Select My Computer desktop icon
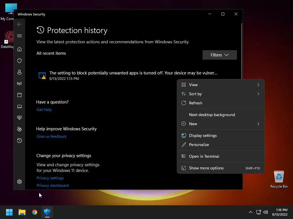293x219 pixels. 7,12
